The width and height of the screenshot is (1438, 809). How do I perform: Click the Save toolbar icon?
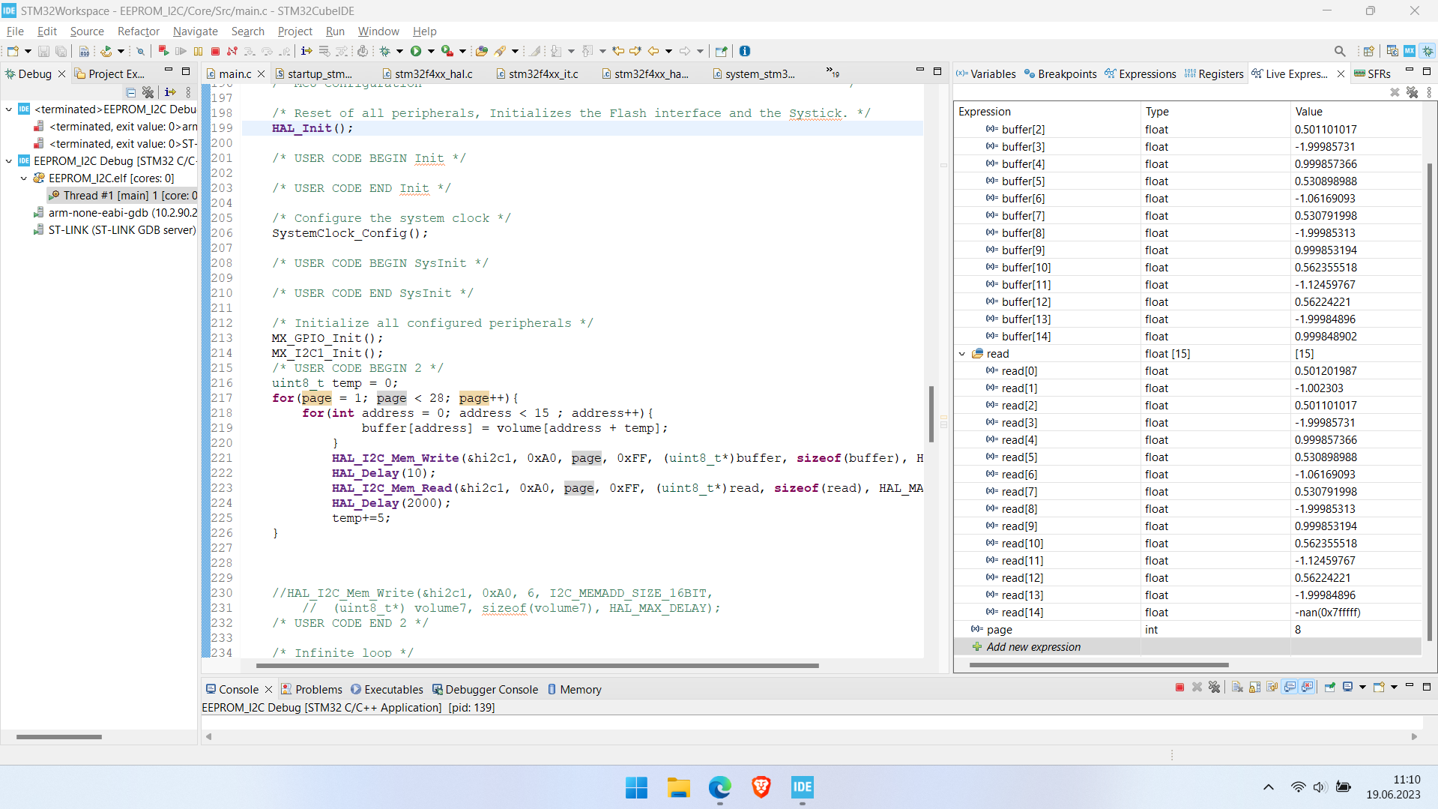(43, 51)
